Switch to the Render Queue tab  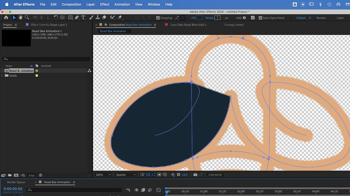(16, 182)
